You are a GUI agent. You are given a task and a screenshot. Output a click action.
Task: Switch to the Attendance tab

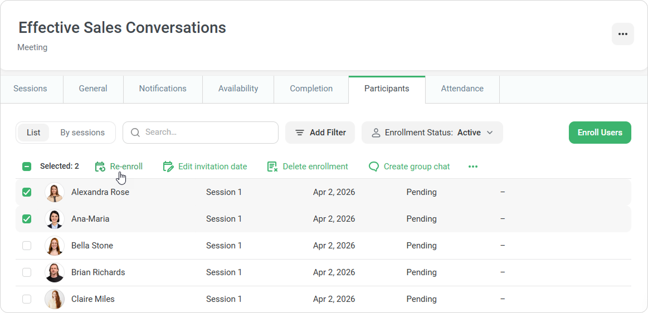click(x=462, y=89)
